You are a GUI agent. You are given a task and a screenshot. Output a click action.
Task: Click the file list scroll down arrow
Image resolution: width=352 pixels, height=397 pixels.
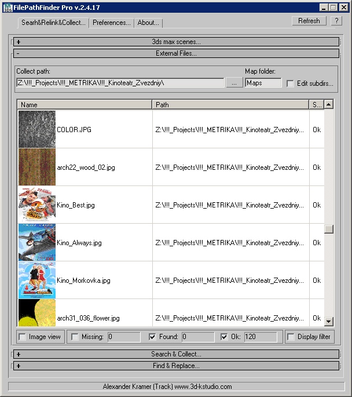tap(329, 321)
